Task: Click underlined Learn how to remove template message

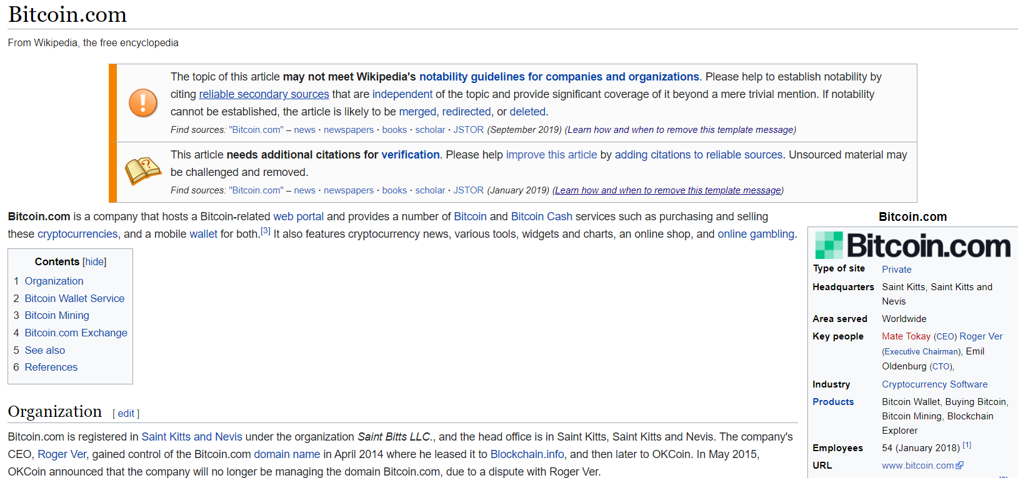Action: coord(667,190)
